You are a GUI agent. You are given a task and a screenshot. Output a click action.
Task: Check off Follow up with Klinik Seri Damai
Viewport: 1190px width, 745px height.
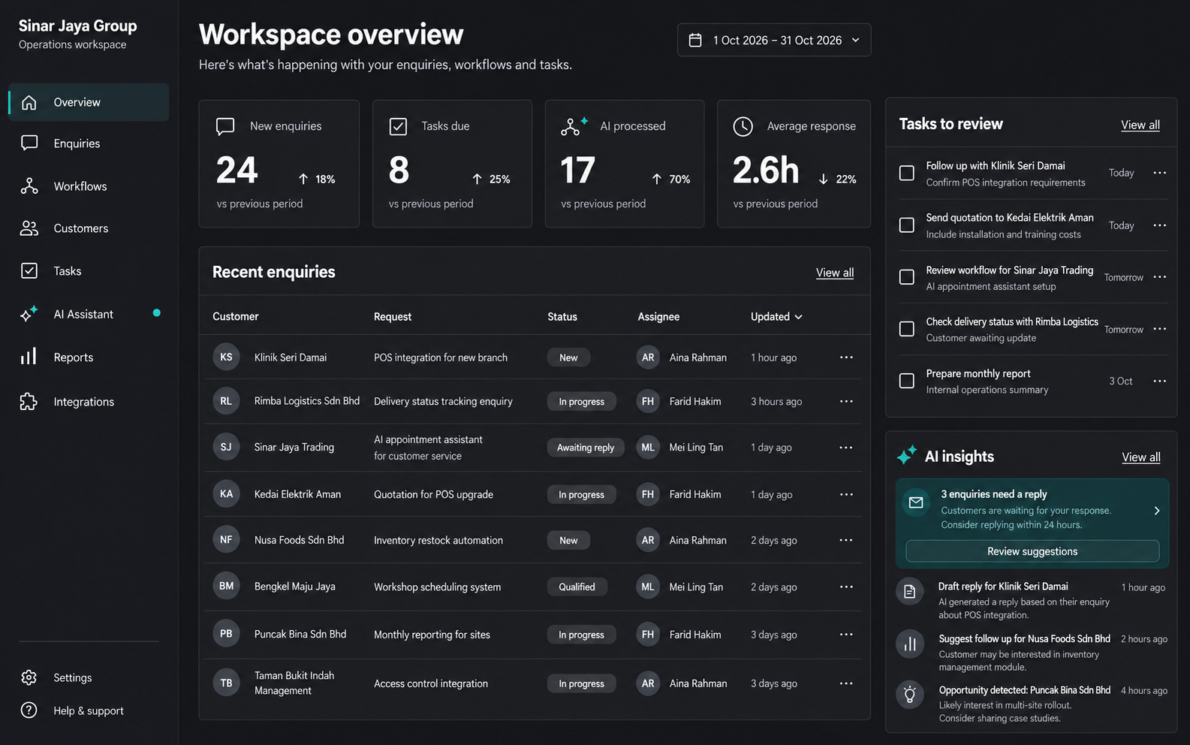coord(907,173)
